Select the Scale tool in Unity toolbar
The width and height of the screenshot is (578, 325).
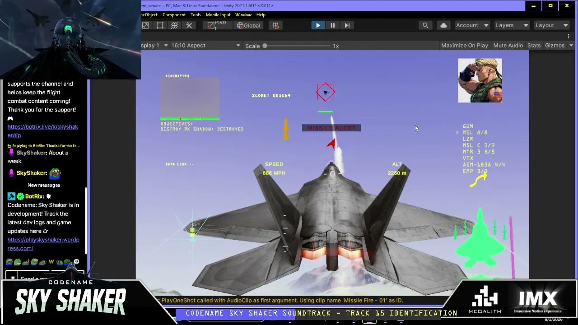(x=146, y=25)
